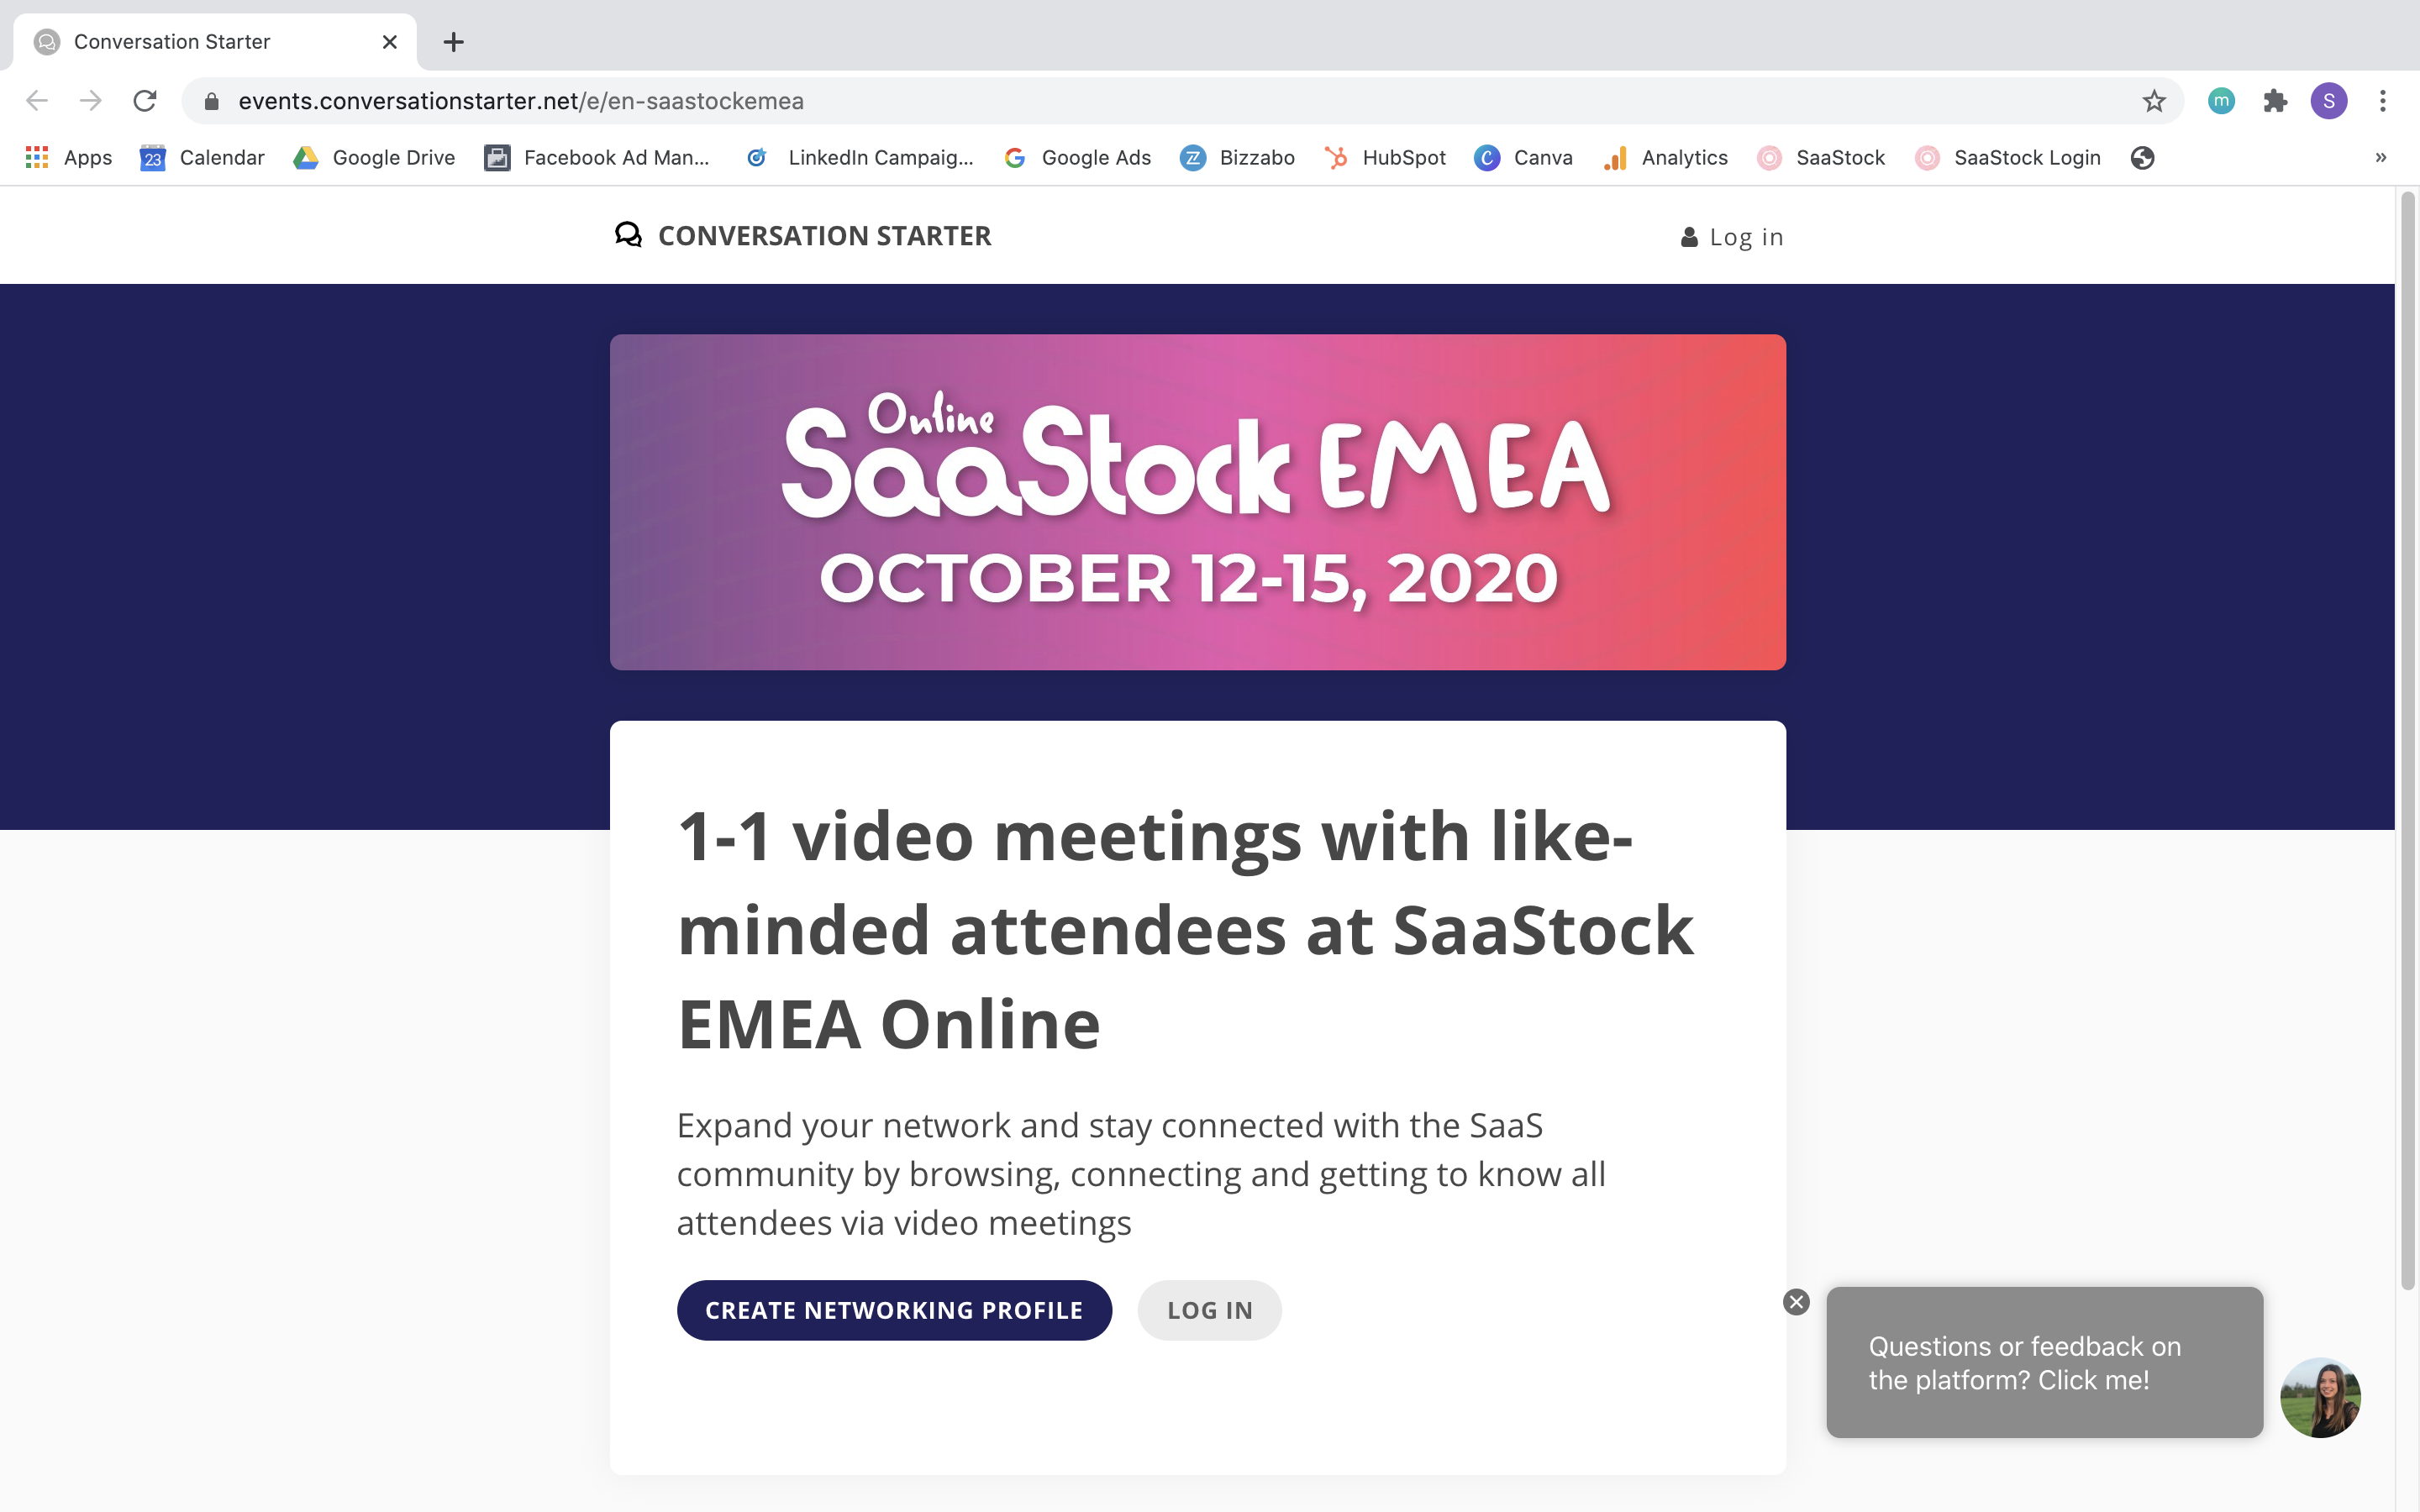This screenshot has width=2420, height=1512.
Task: Click the grey LOG IN button
Action: tap(1209, 1310)
